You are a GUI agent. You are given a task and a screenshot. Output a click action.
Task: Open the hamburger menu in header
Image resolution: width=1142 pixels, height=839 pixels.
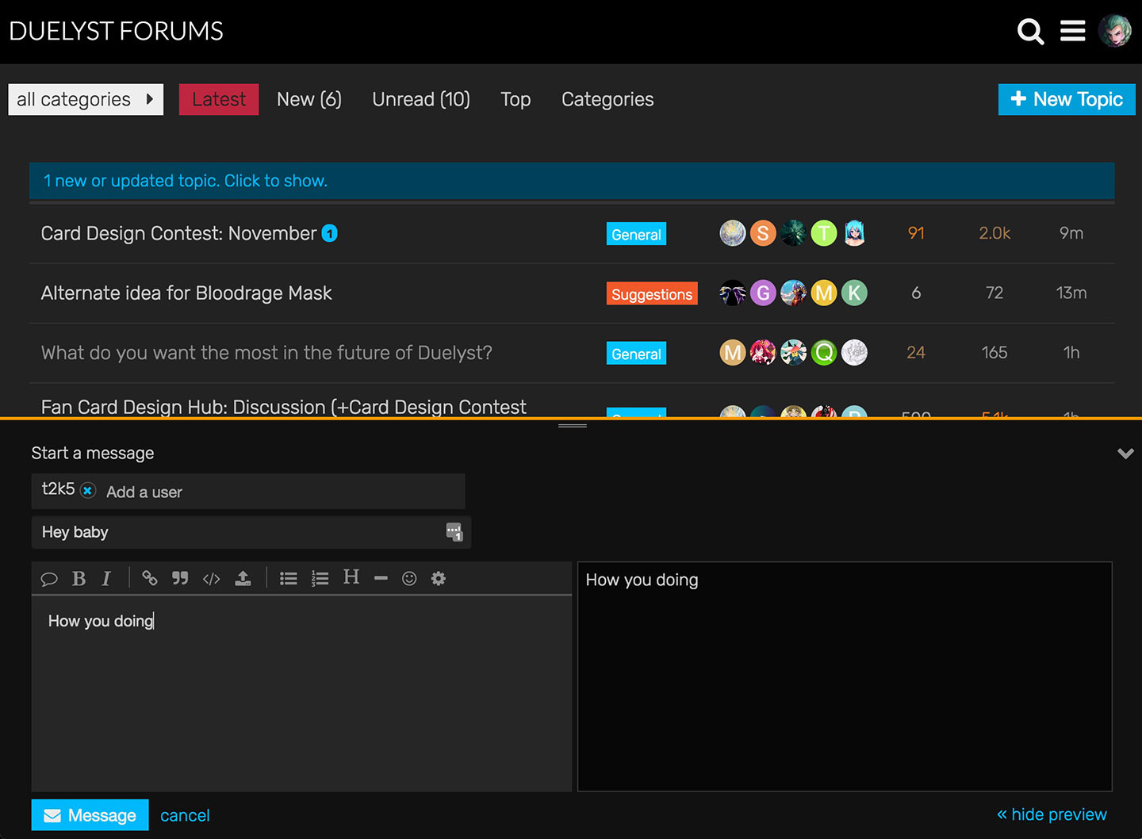(1072, 31)
